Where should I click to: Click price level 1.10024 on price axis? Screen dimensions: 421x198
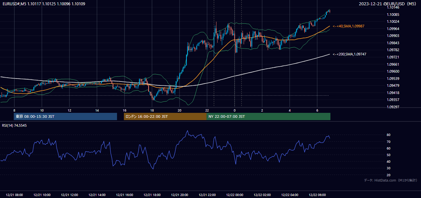point(393,21)
